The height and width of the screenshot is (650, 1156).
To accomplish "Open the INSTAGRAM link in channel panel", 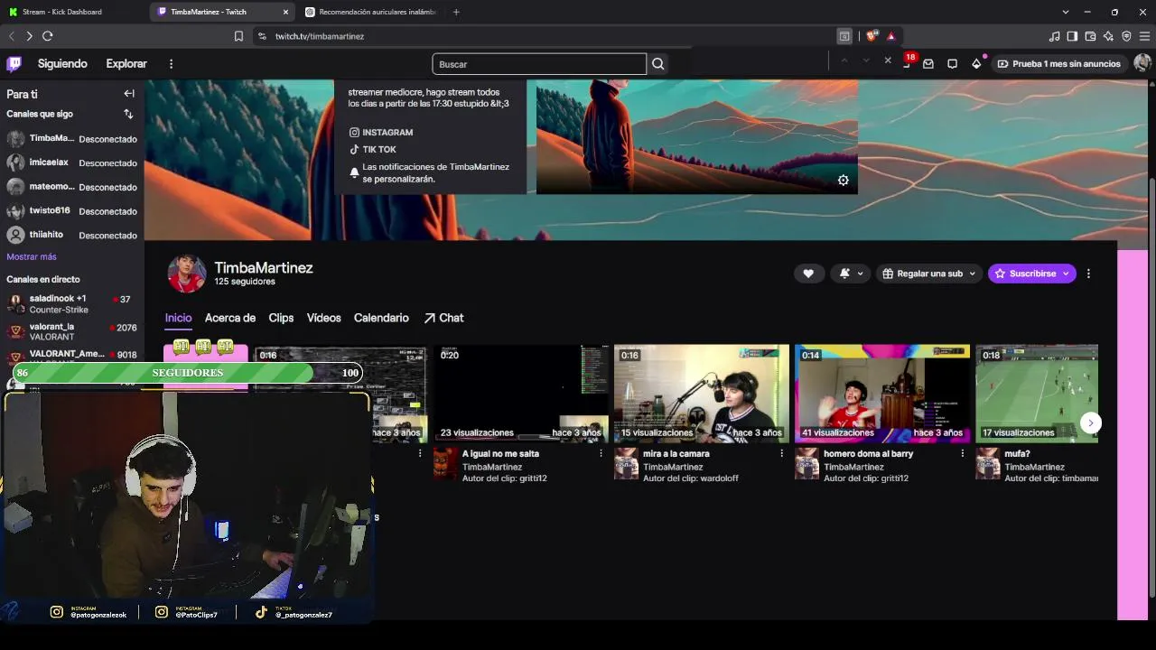I will point(381,133).
